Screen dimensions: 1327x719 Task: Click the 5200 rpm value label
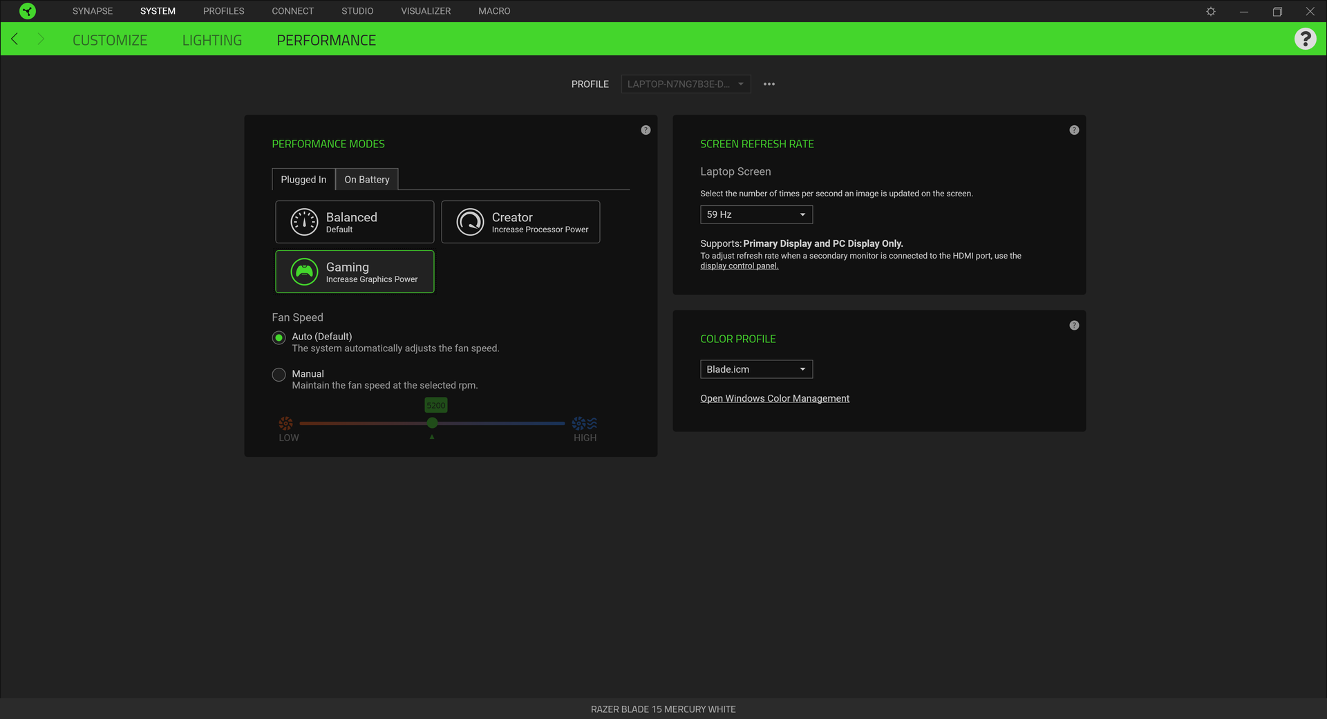[436, 405]
